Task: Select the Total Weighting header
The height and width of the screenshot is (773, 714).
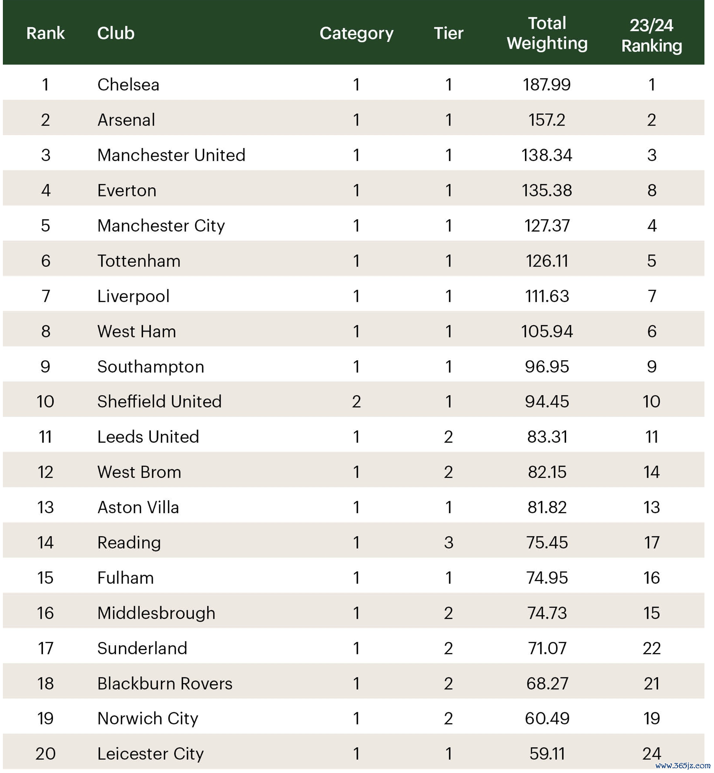Action: click(x=547, y=33)
